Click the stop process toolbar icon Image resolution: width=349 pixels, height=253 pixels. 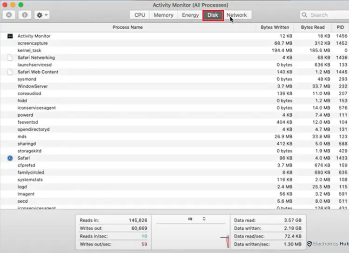9,15
